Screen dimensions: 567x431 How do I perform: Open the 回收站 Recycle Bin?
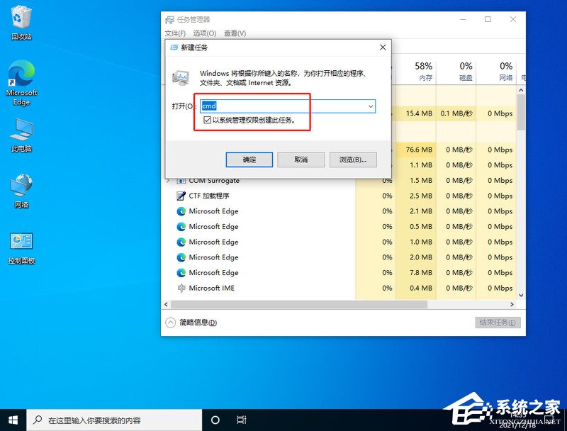(x=21, y=18)
